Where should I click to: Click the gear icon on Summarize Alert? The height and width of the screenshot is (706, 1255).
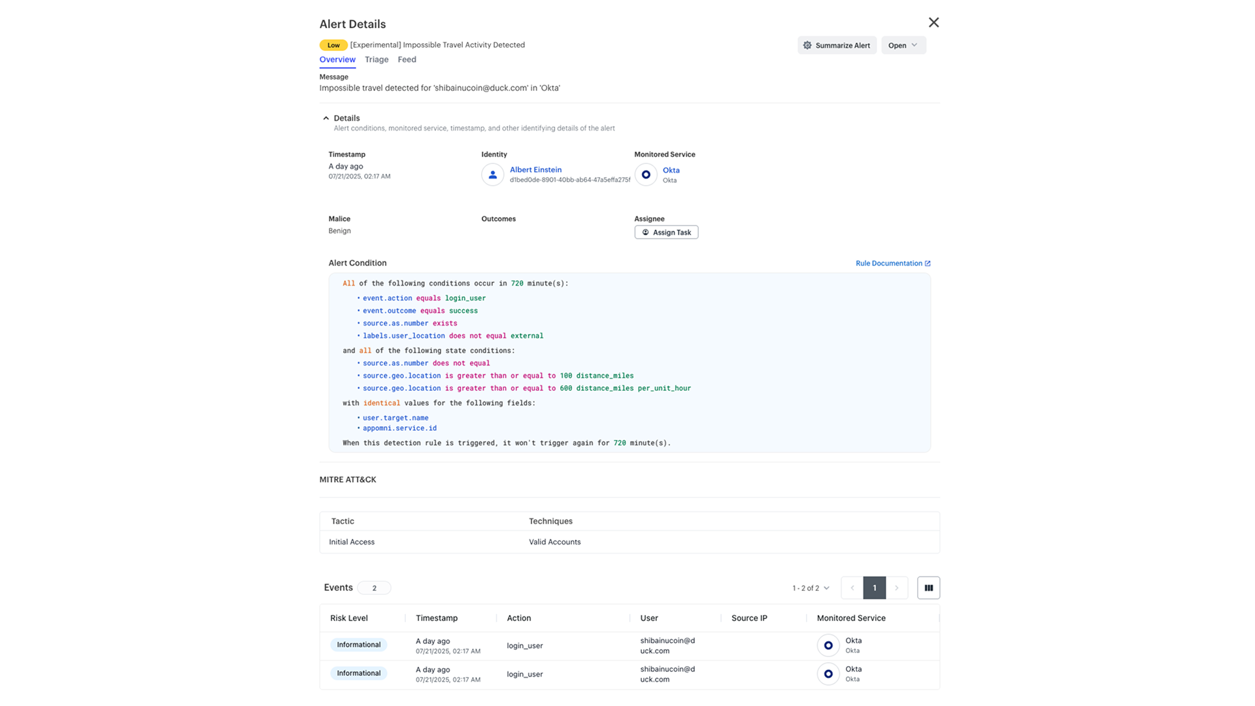point(808,45)
